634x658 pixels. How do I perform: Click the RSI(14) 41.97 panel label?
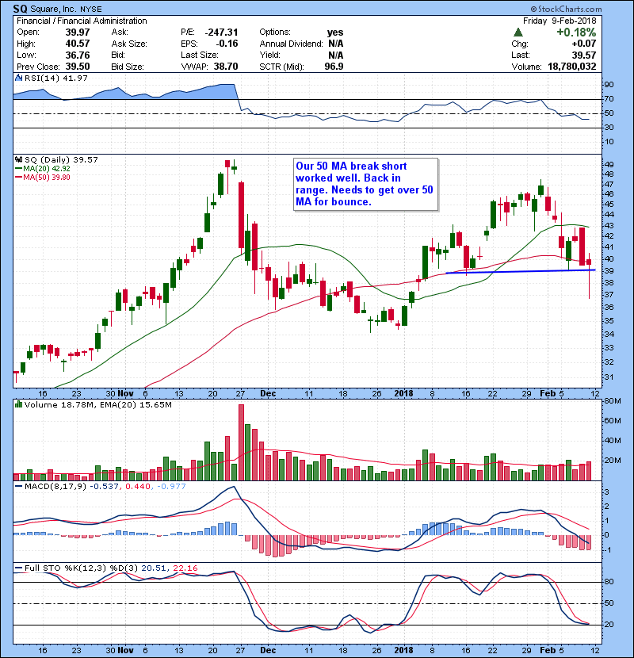[56, 78]
